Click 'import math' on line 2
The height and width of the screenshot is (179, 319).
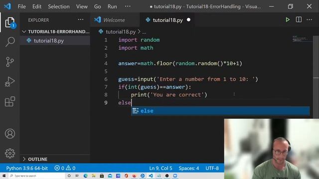coord(136,48)
